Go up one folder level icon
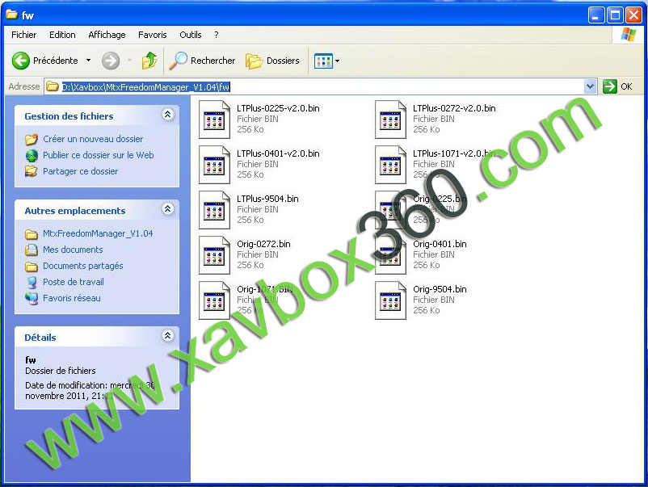This screenshot has height=487, width=648. pyautogui.click(x=149, y=61)
